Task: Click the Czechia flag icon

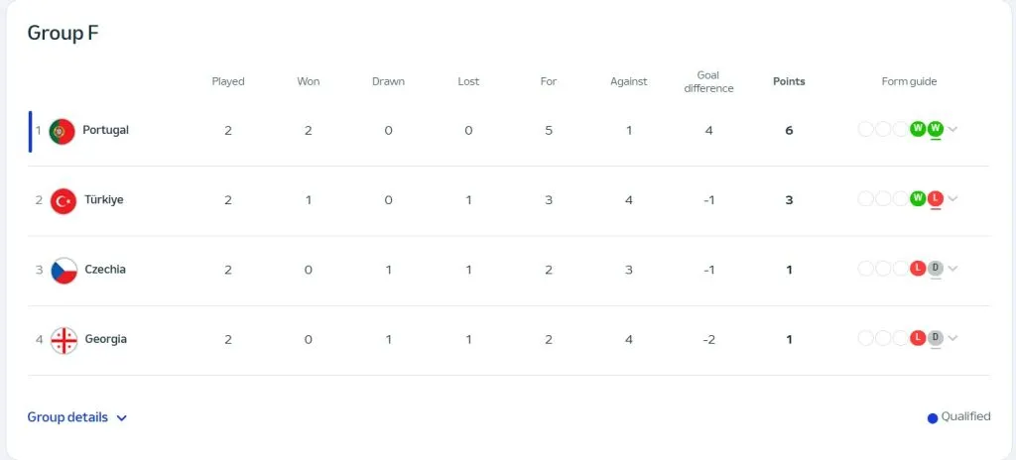Action: (63, 270)
